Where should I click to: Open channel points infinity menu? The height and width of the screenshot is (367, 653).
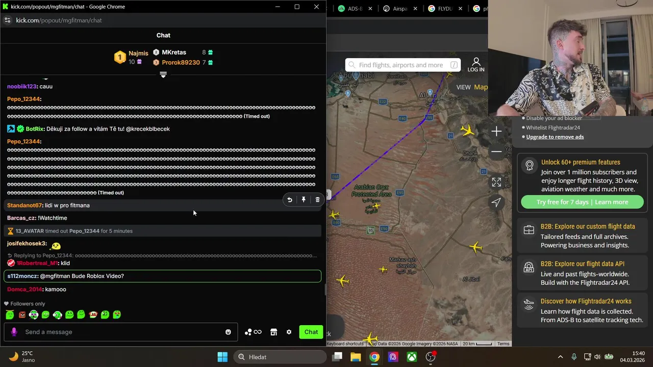(x=253, y=332)
